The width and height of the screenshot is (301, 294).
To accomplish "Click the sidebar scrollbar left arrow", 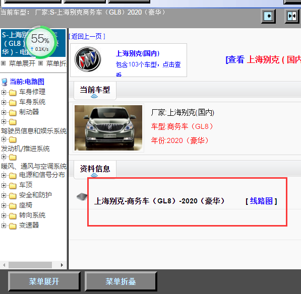I will click(4, 265).
